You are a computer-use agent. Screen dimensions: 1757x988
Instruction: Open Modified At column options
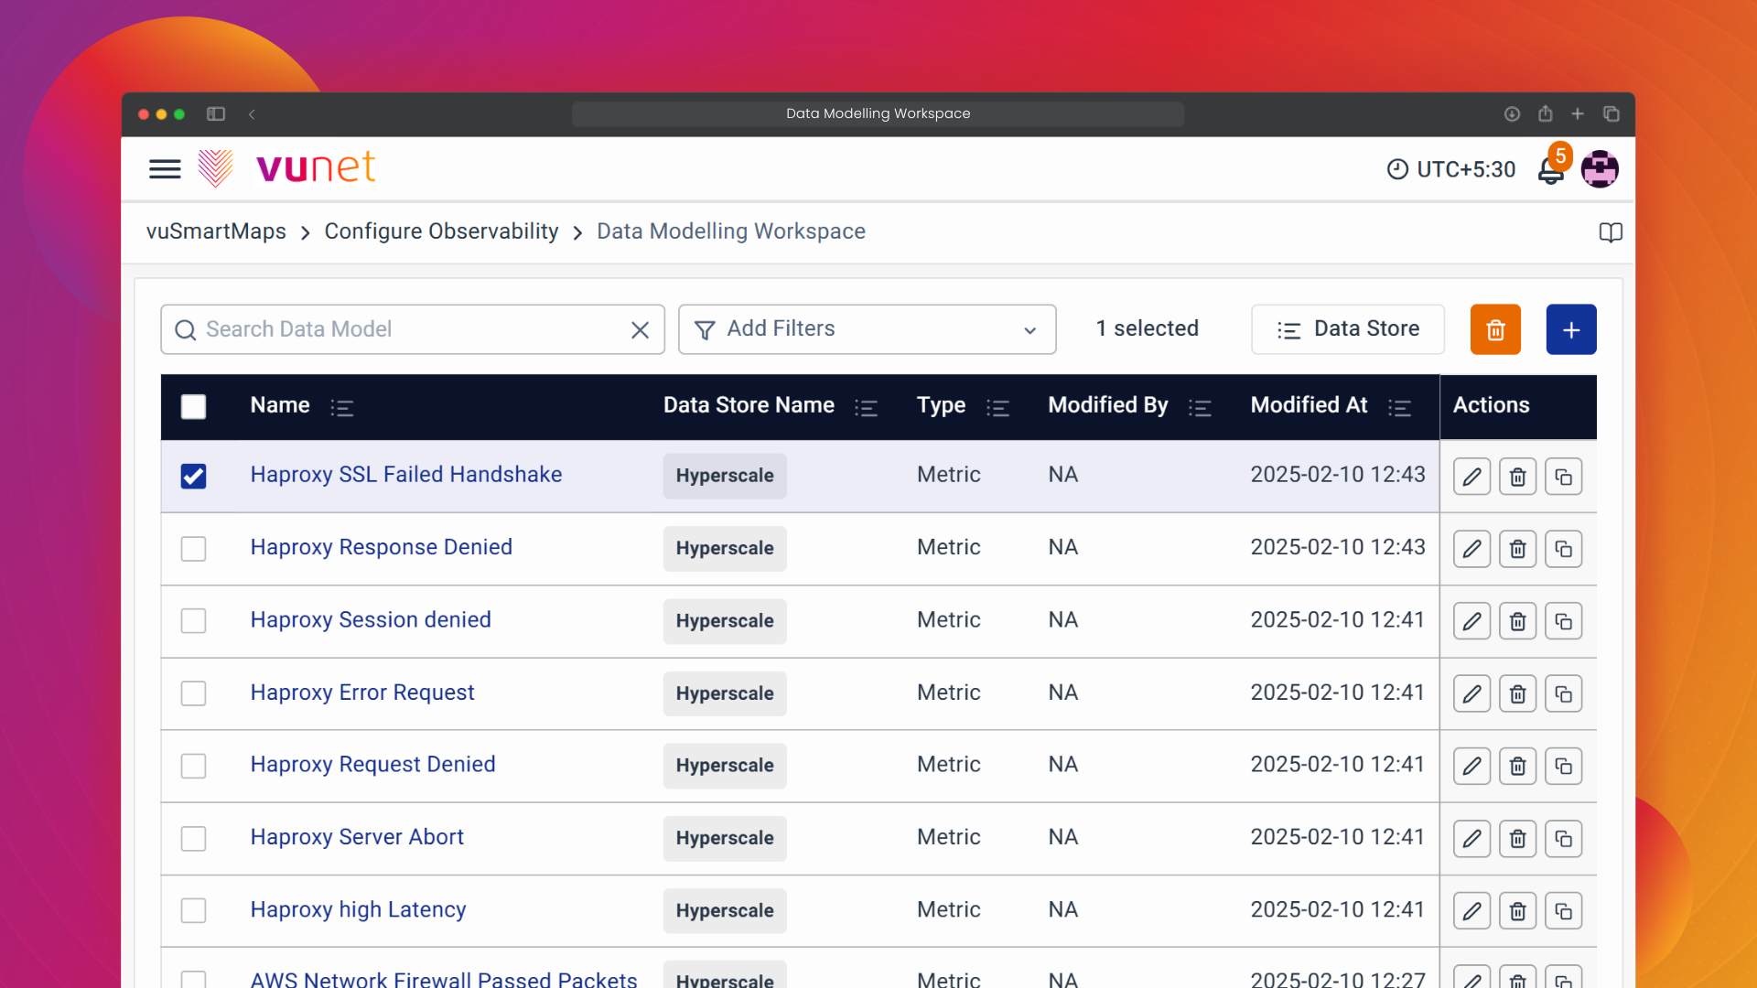[x=1399, y=407]
